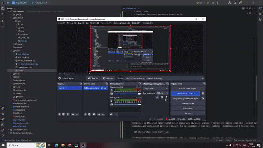This screenshot has height=148, width=263.
Task: Click Начать трансляцию button
Action: [188, 88]
